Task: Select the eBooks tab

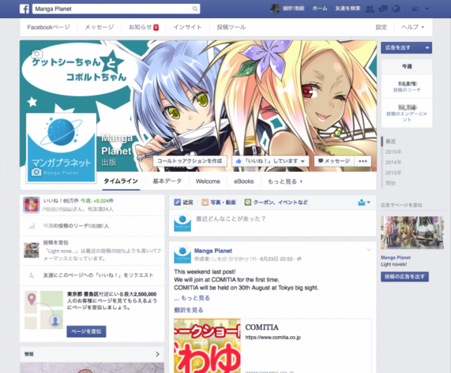Action: pyautogui.click(x=244, y=182)
